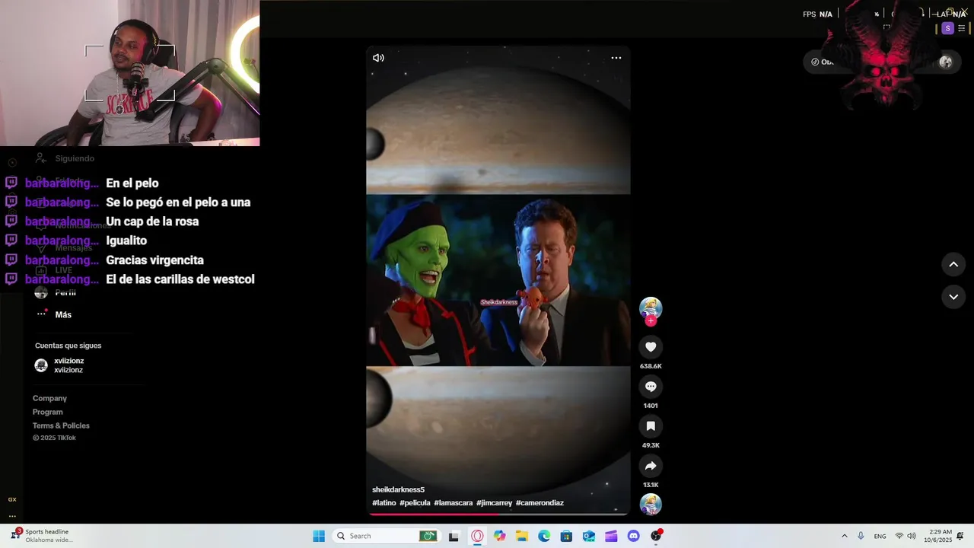The image size is (974, 548).
Task: Go to the previous video with up chevron
Action: point(953,264)
